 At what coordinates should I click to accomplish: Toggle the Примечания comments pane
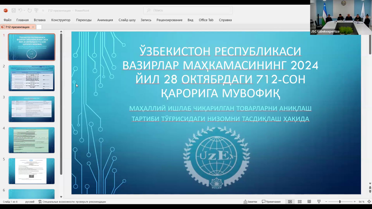click(271, 202)
